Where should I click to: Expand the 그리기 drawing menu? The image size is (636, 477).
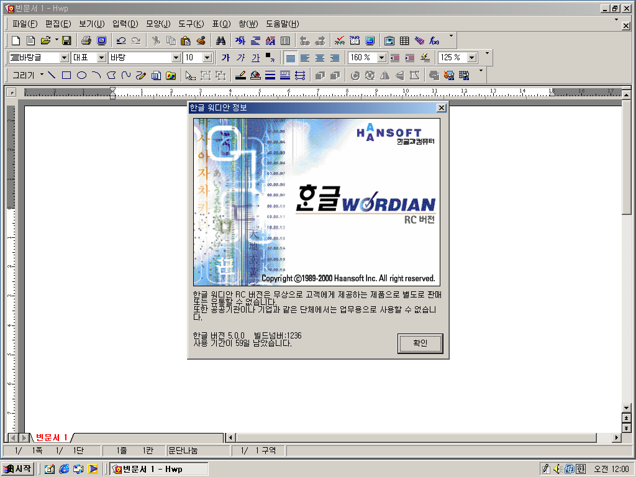[27, 75]
